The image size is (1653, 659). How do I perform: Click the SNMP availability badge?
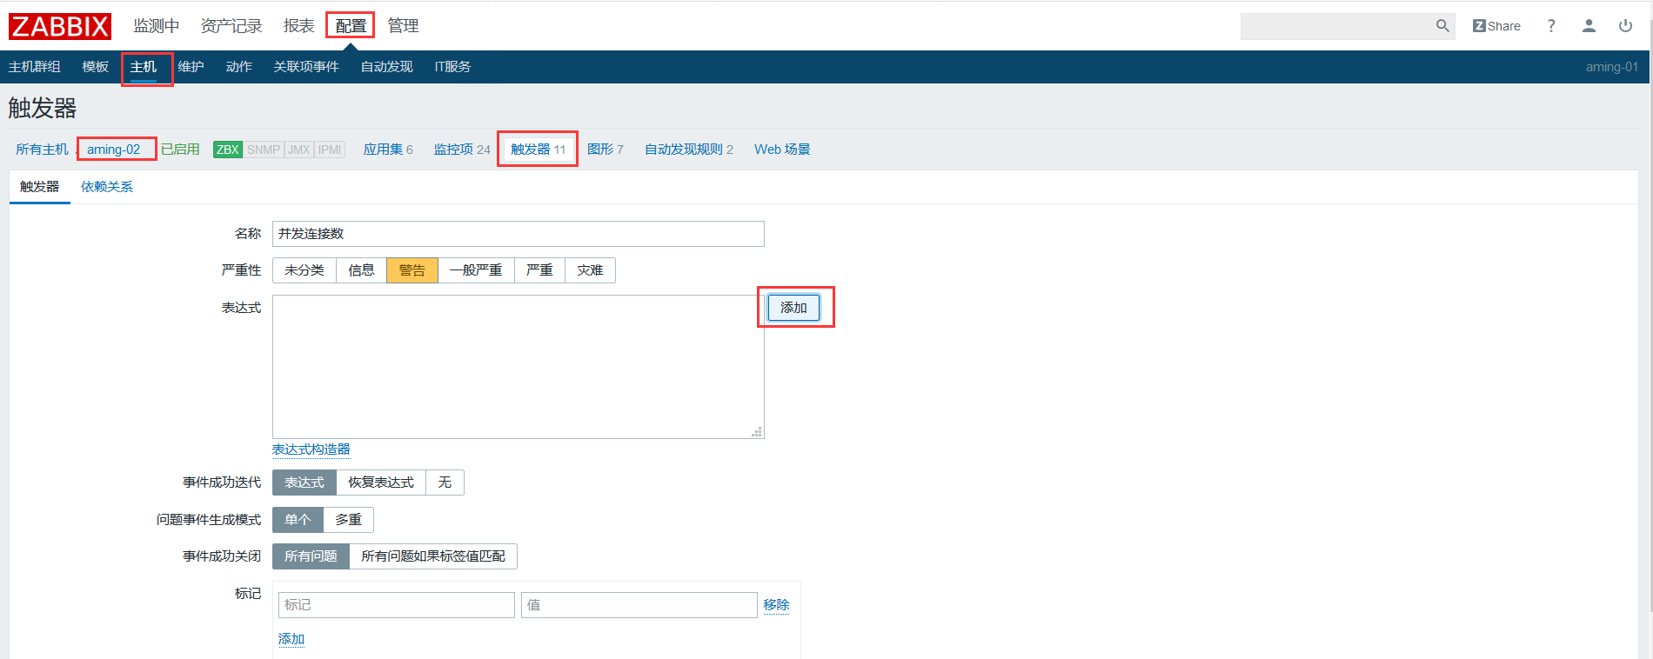pyautogui.click(x=264, y=150)
